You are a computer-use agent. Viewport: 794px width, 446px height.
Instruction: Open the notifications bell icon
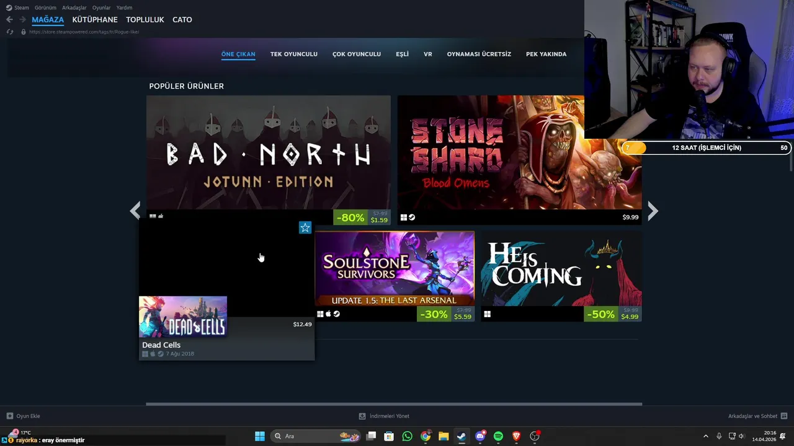pos(783,436)
